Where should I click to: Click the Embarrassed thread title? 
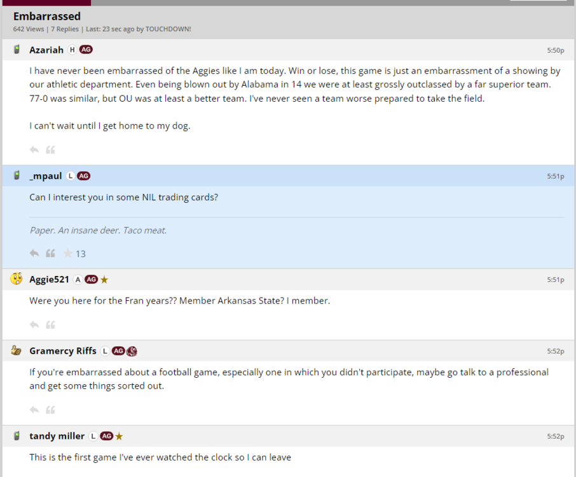tap(47, 16)
